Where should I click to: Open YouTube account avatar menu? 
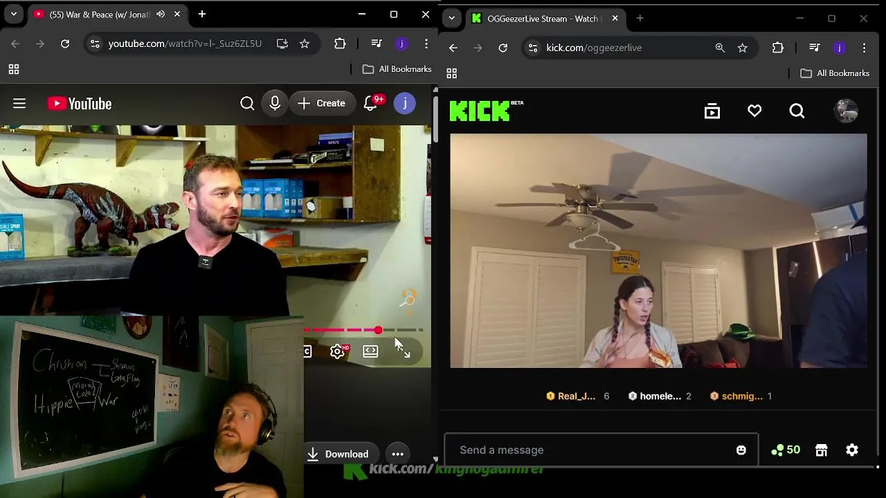(x=405, y=104)
